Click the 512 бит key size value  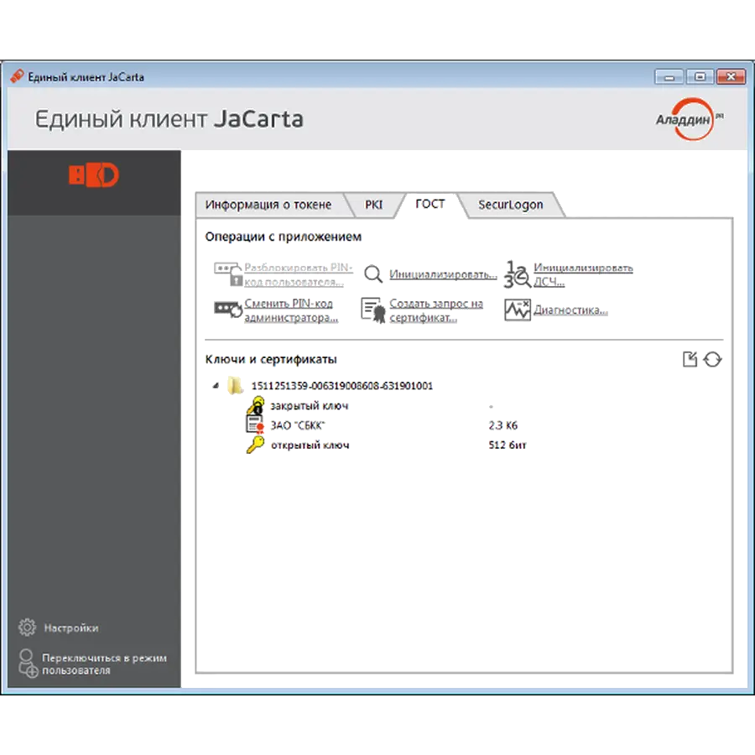coord(508,445)
